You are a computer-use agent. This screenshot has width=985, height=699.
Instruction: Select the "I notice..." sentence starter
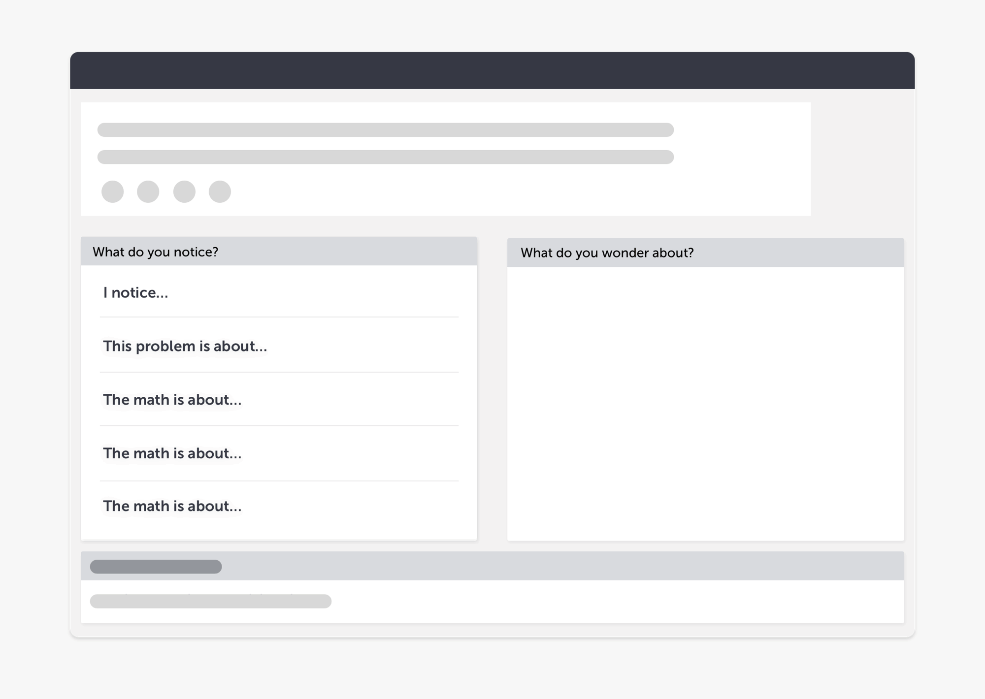point(135,293)
